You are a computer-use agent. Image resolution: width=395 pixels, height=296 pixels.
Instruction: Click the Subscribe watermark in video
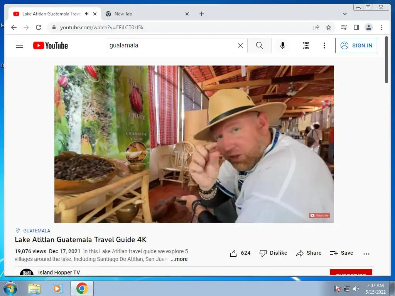tap(319, 215)
